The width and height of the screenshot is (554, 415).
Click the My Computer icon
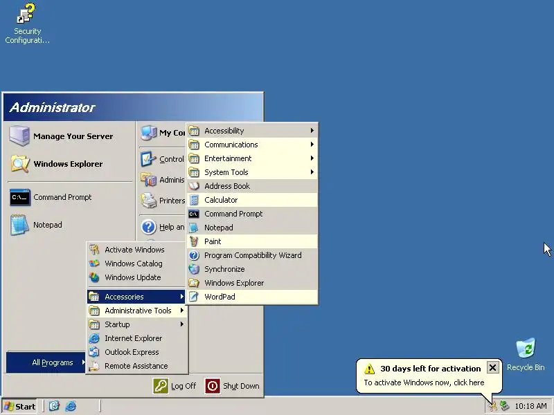point(148,133)
